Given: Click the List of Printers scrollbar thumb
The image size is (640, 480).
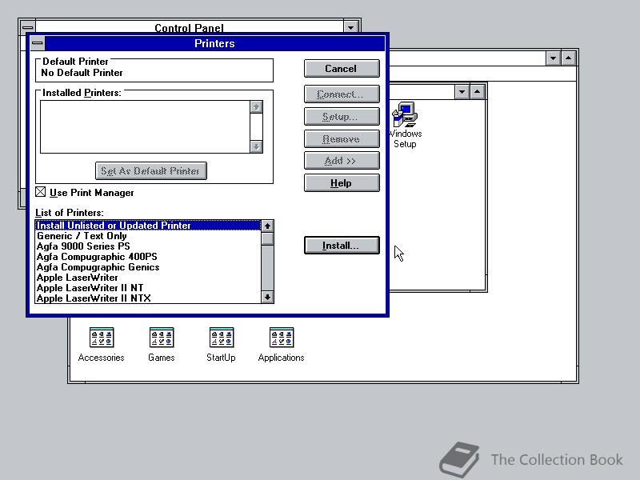Looking at the screenshot, I should [x=267, y=238].
